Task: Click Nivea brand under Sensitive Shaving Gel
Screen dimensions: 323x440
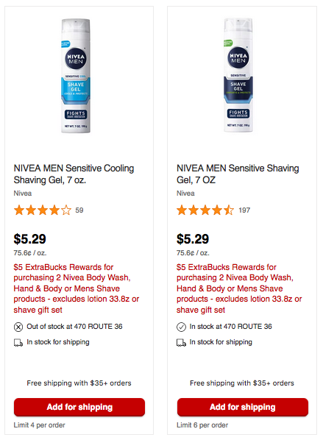Action: (185, 194)
